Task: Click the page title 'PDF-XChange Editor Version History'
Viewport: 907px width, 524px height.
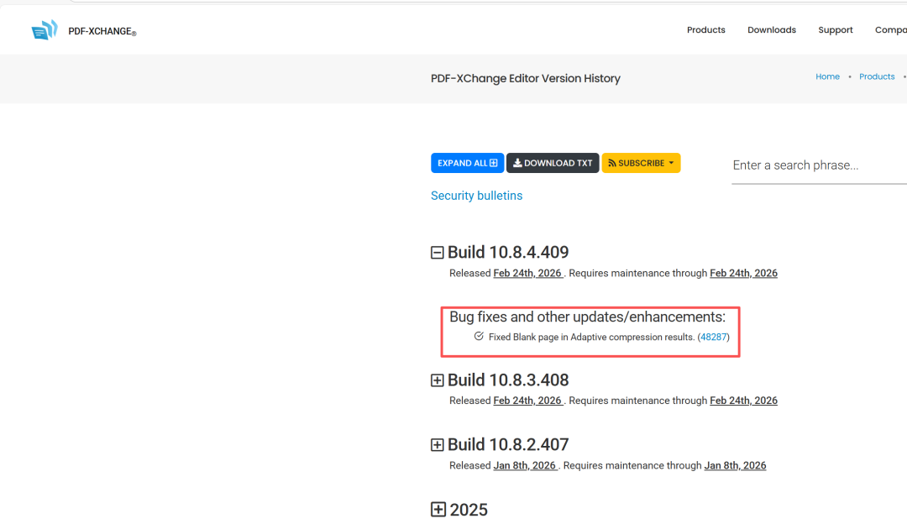Action: click(x=525, y=79)
